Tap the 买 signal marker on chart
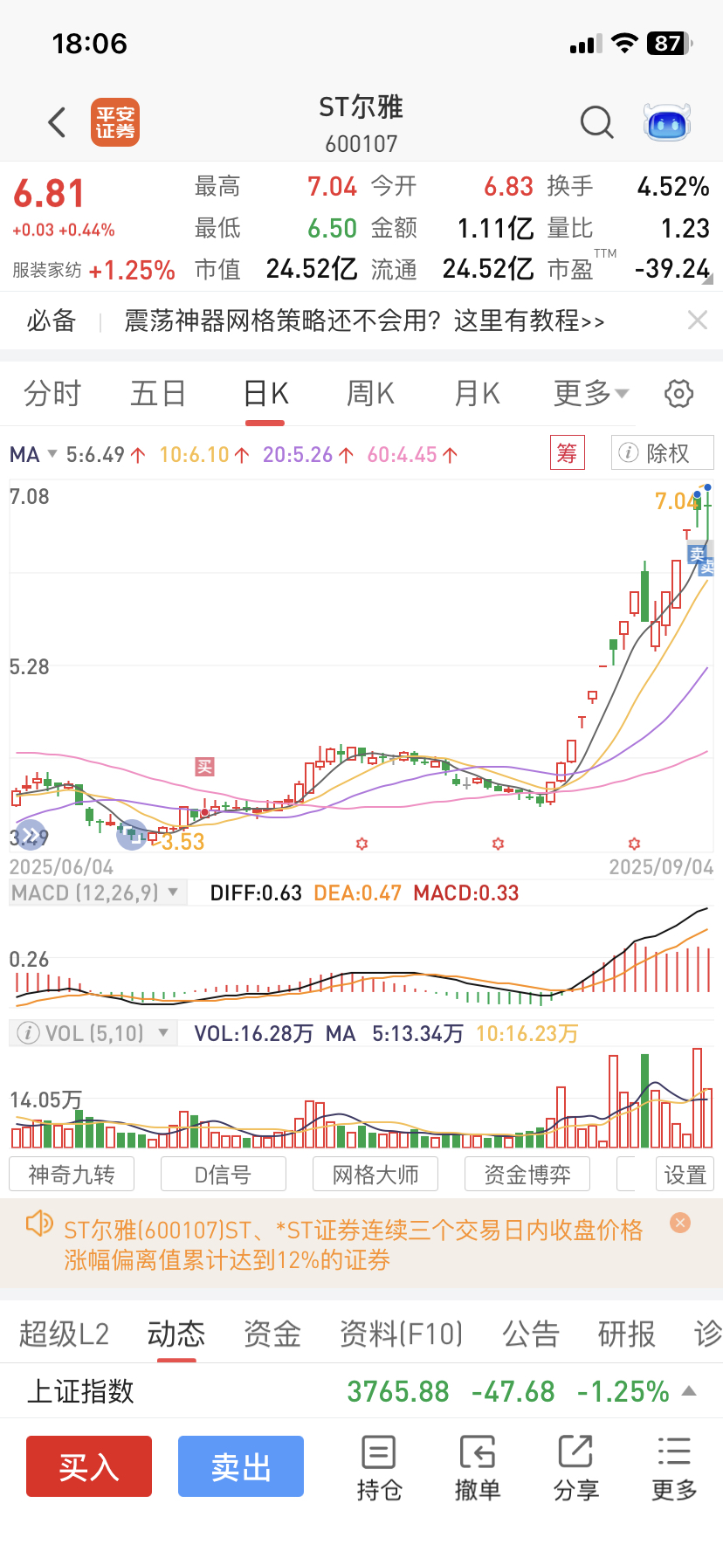 tap(204, 767)
